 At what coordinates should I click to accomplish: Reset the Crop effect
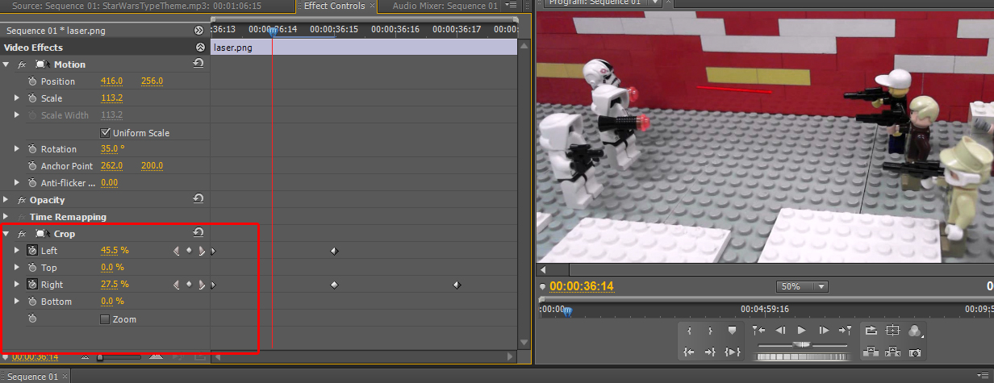point(198,232)
